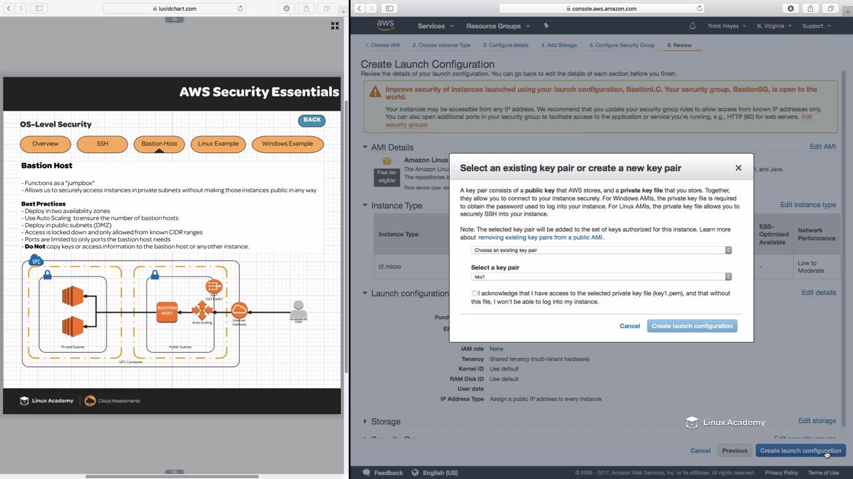Screen dimensions: 853x479
Task: Click the console.aws.amazon.com address bar
Action: (602, 9)
